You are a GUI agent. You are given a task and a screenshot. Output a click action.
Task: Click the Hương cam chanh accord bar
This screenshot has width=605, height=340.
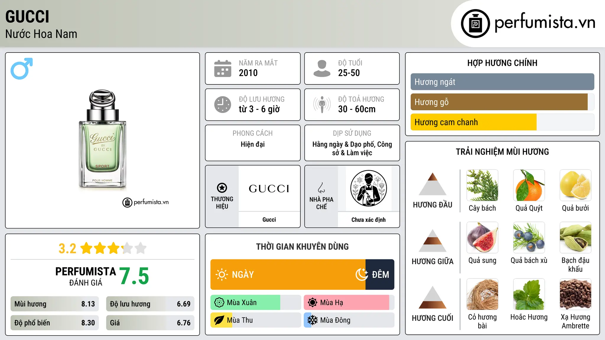point(502,122)
